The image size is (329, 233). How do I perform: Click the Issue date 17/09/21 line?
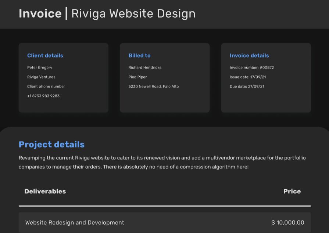[248, 77]
